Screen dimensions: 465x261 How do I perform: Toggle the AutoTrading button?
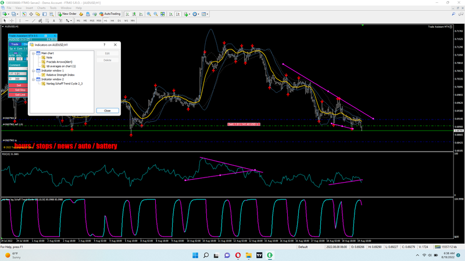point(109,14)
